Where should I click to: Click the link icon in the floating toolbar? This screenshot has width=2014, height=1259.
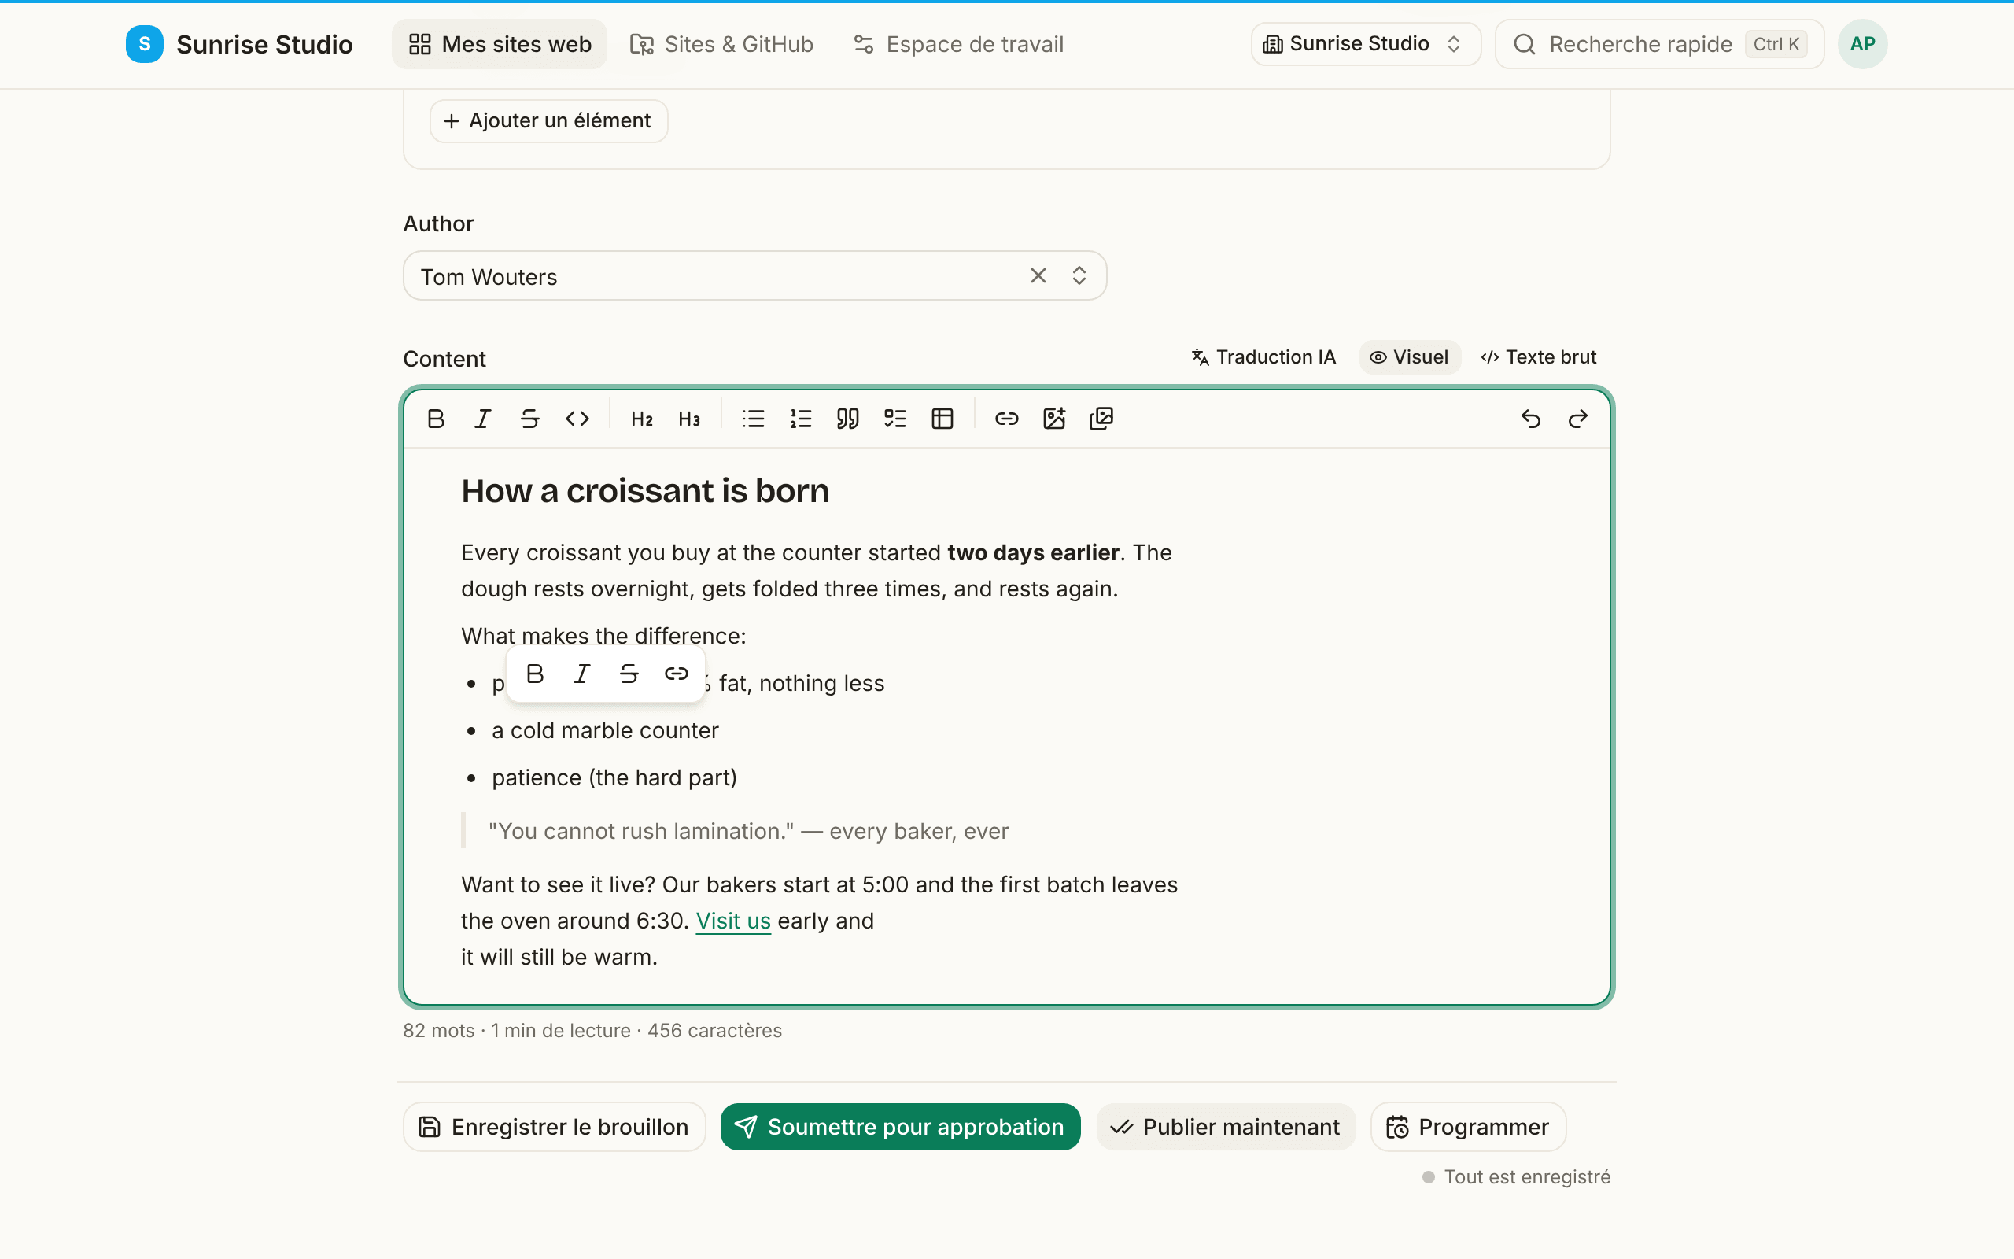click(677, 674)
